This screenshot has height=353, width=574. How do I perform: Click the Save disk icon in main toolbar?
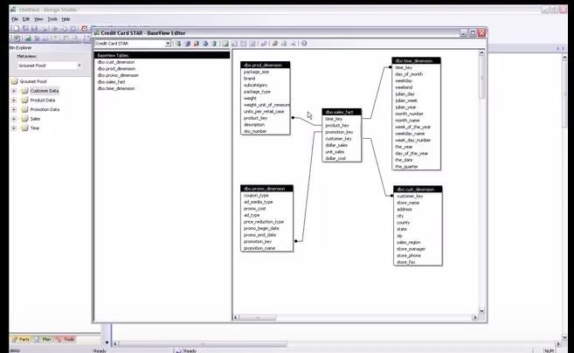coord(33,28)
